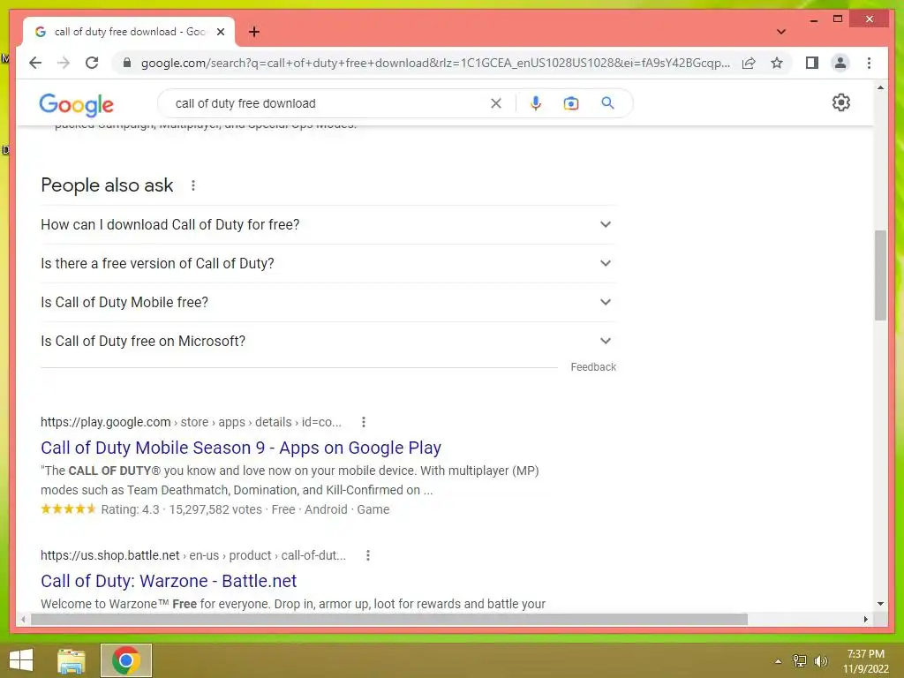Open the play.google.com result's options menu
904x678 pixels.
363,422
